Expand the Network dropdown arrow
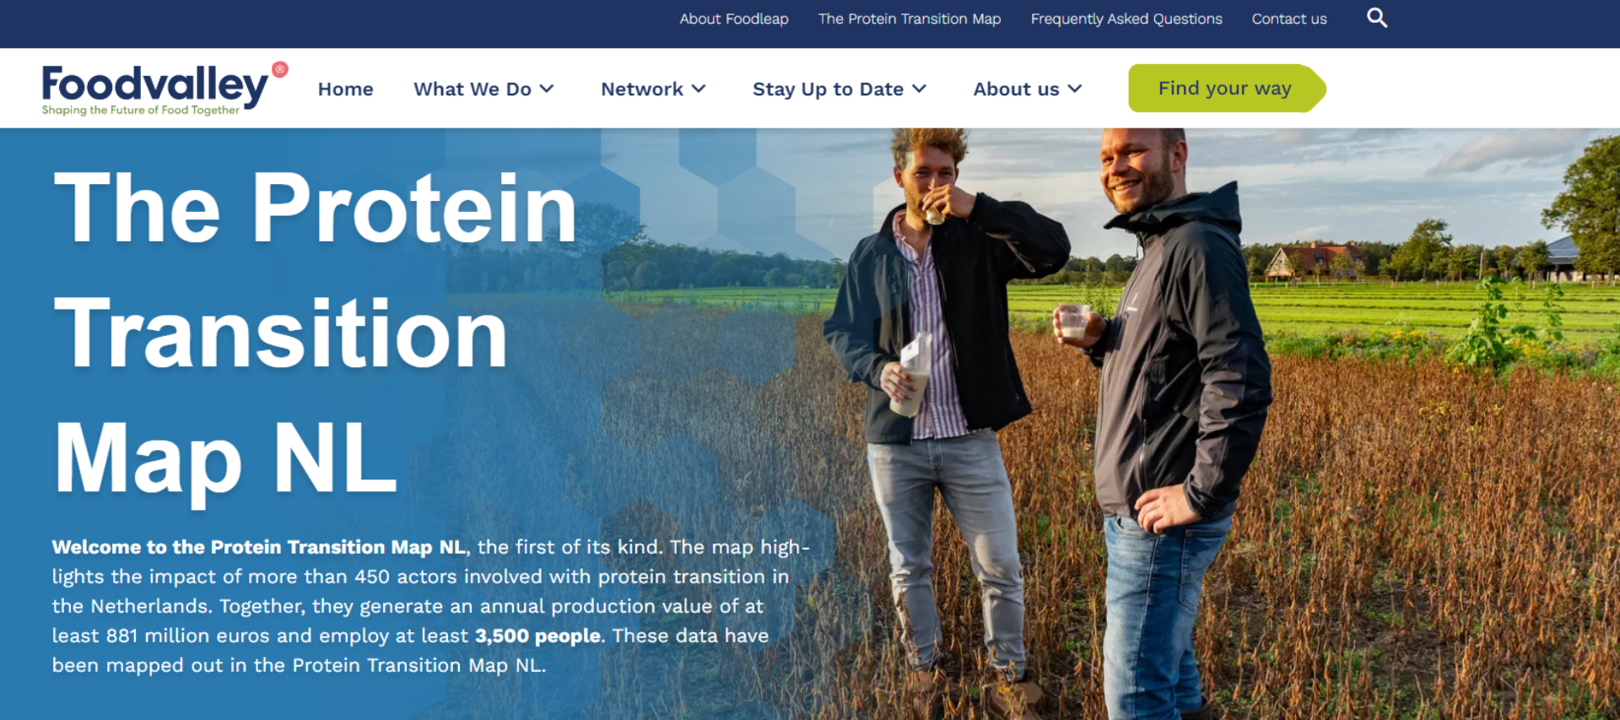 [699, 89]
